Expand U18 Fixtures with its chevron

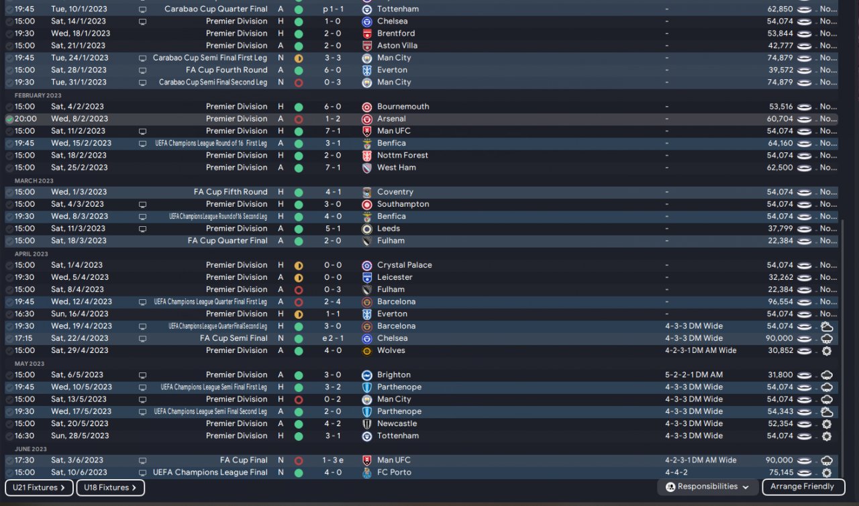point(134,488)
